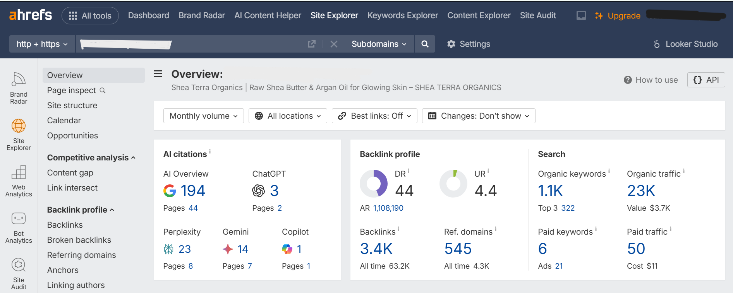Select the Site Explorer globe icon in sidebar

point(19,126)
